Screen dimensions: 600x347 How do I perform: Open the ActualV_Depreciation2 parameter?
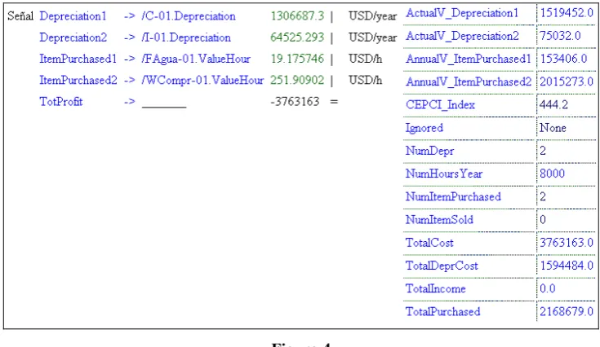(462, 37)
